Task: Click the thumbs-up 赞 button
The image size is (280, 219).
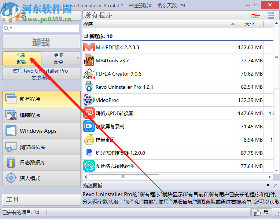Action: 262,212
